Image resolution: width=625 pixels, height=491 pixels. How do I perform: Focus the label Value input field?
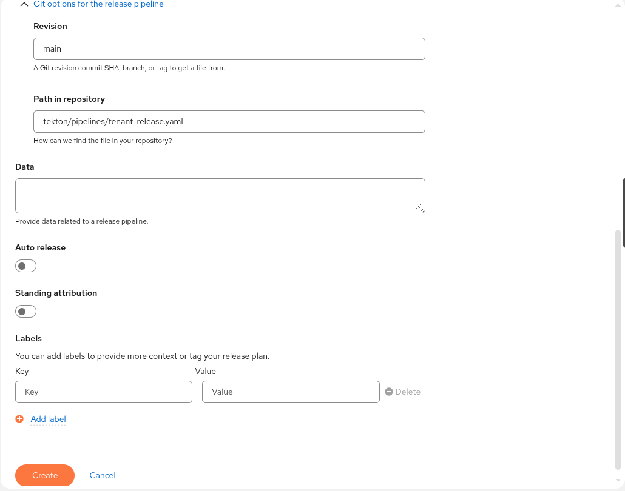pyautogui.click(x=291, y=392)
